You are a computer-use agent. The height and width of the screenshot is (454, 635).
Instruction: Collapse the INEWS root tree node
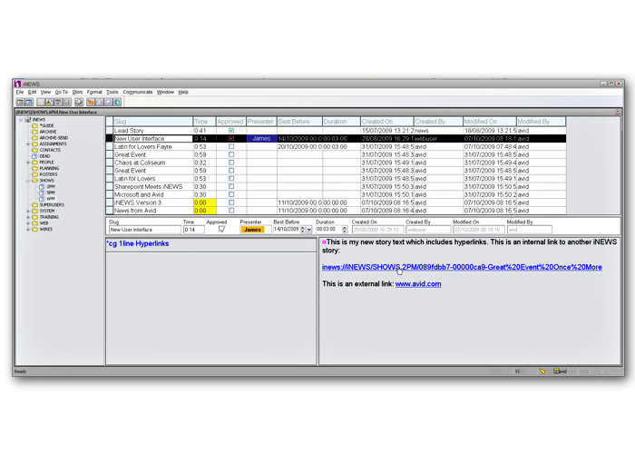click(21, 120)
